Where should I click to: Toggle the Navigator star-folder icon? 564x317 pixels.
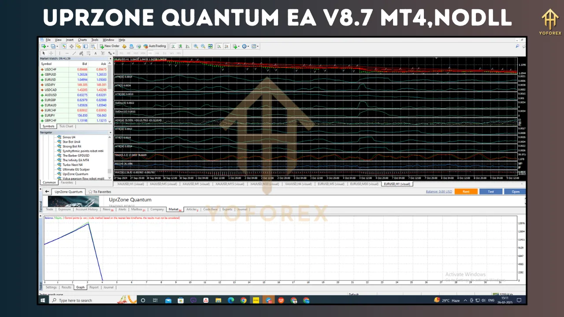[x=78, y=46]
